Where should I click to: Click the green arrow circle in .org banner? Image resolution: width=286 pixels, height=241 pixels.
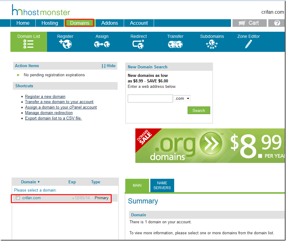click(211, 143)
